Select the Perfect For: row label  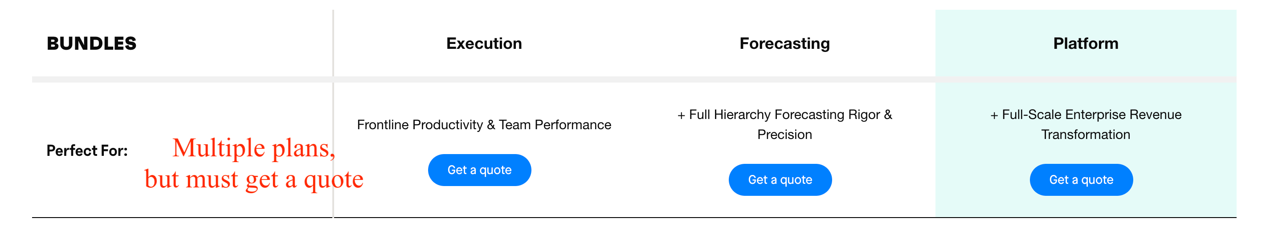(87, 151)
